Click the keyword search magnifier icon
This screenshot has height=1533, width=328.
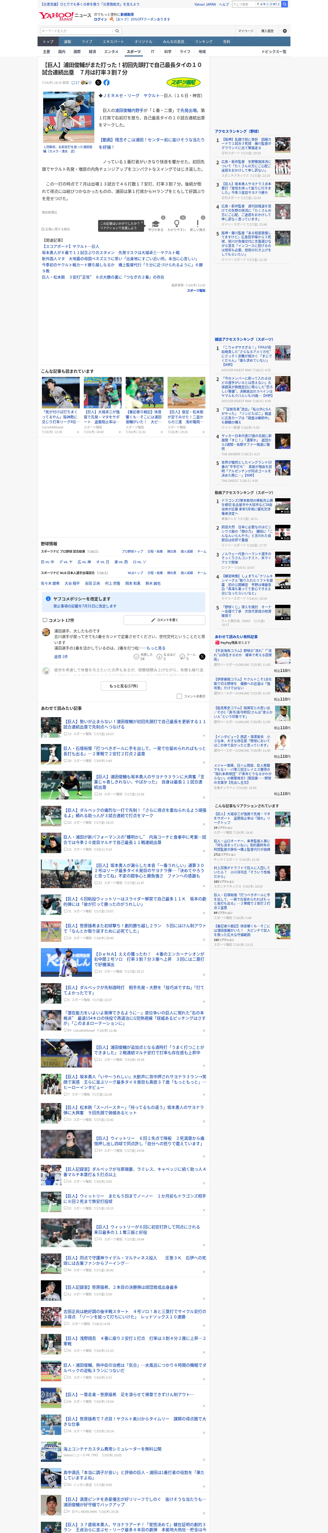coord(117,31)
